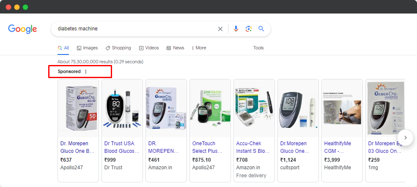Open HealthifyMe CGM product link
417x187 pixels.
tap(337, 147)
